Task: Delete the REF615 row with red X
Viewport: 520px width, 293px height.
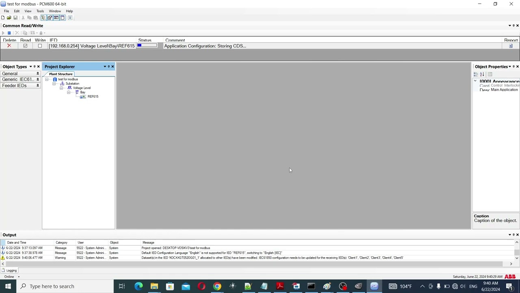Action: 9,46
